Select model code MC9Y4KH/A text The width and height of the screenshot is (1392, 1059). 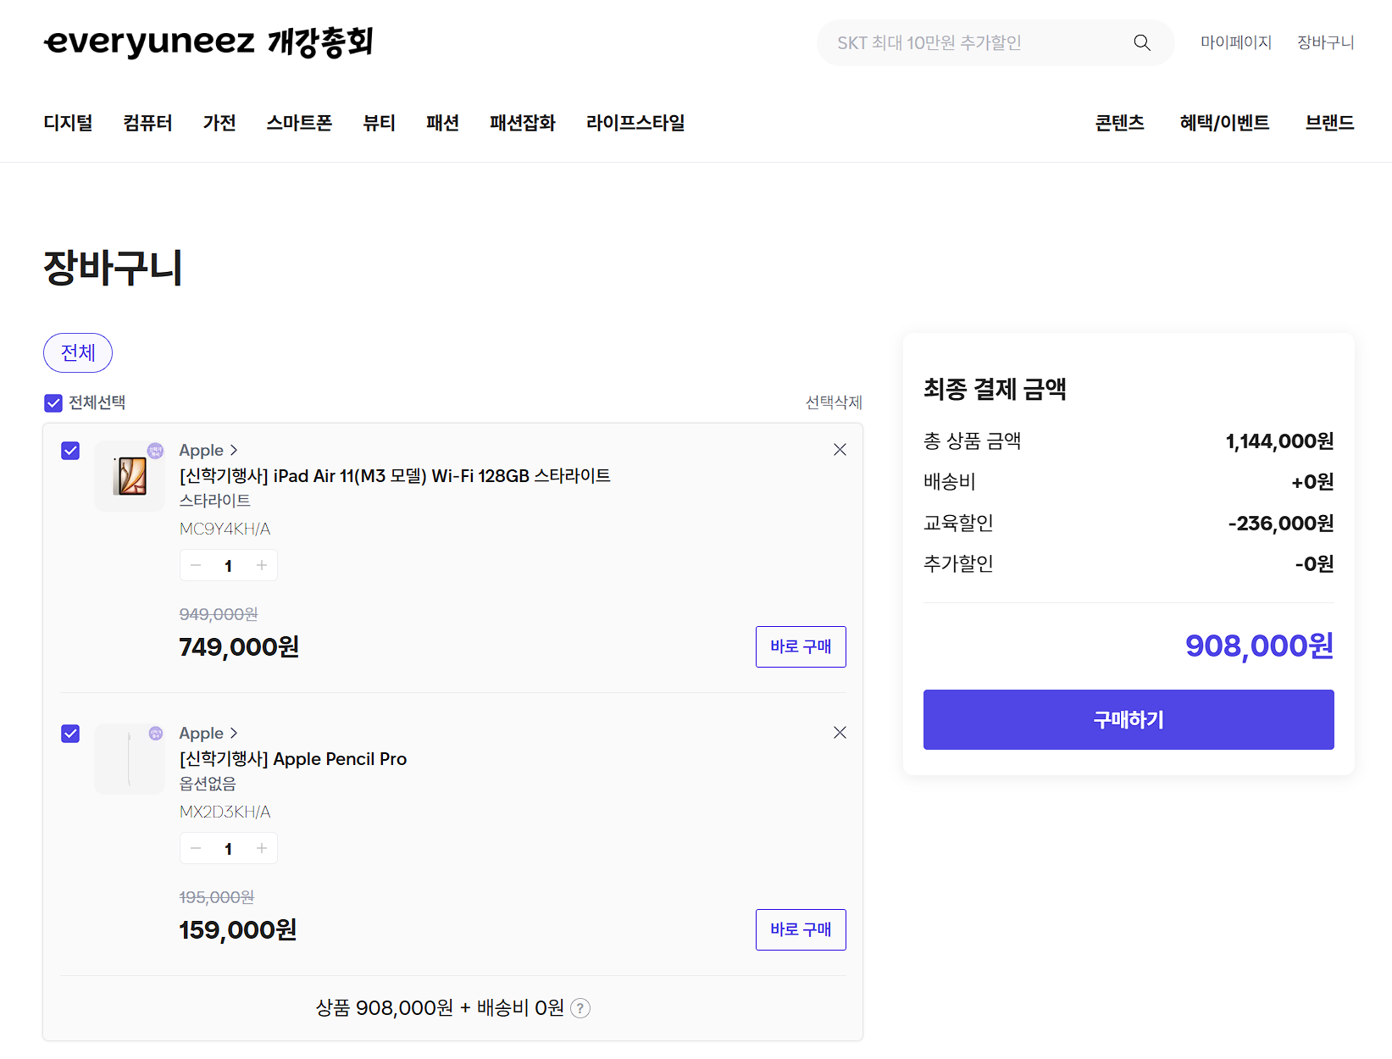click(225, 529)
